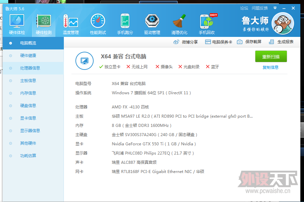
Task: Click the 电脑保养卡 card icon
Action: 208,42
